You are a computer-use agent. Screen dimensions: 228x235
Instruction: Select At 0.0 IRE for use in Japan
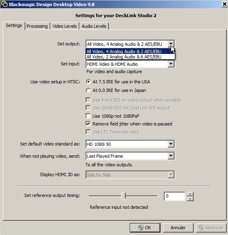click(88, 90)
